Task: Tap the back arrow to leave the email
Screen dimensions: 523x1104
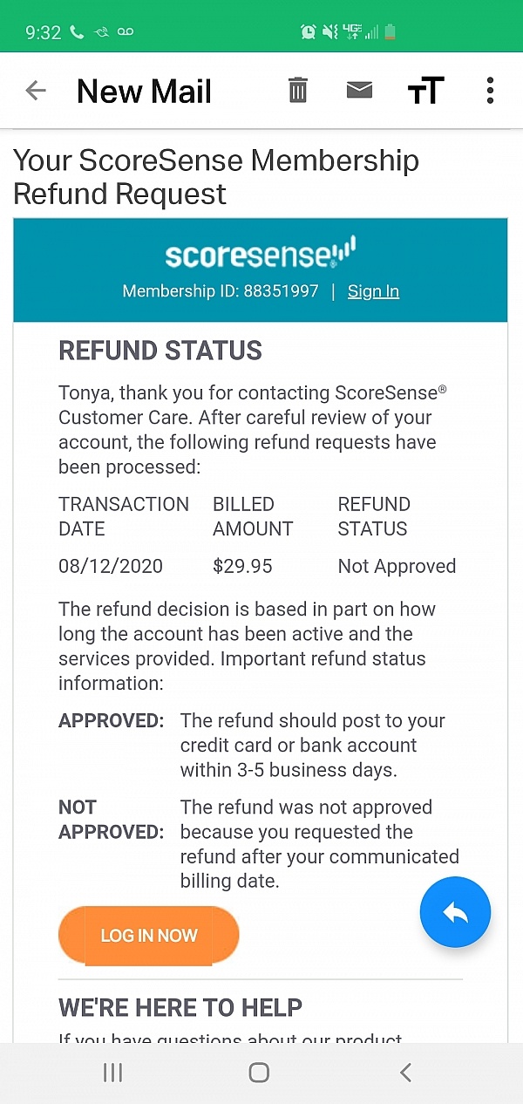Action: [36, 91]
